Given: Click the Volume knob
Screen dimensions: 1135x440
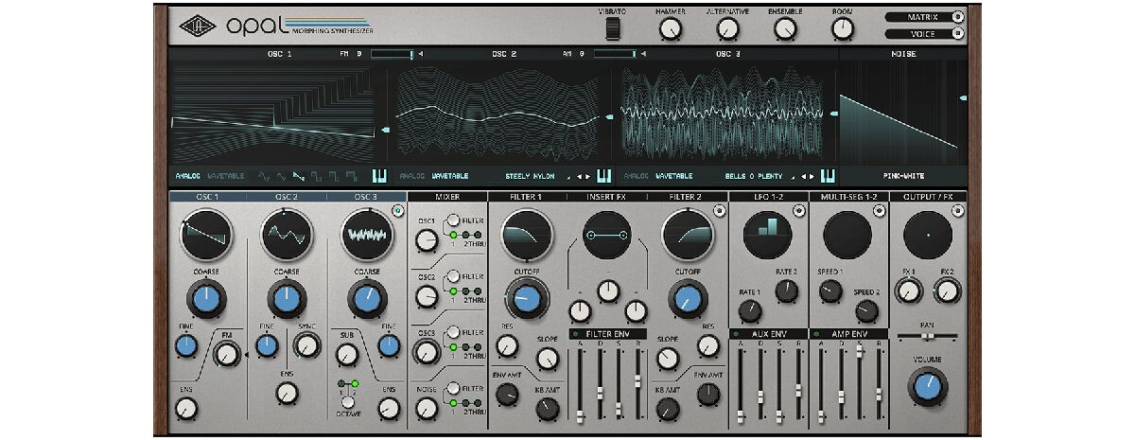Looking at the screenshot, I should click(x=928, y=385).
